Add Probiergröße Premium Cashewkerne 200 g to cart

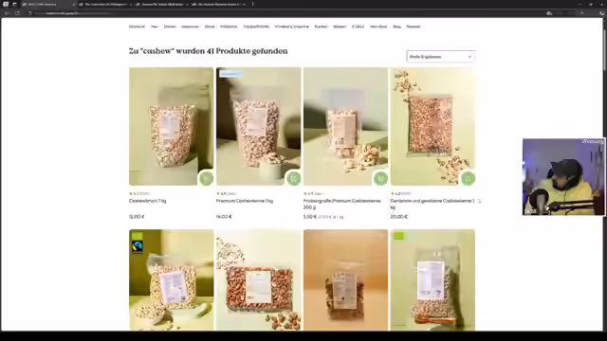tap(380, 178)
